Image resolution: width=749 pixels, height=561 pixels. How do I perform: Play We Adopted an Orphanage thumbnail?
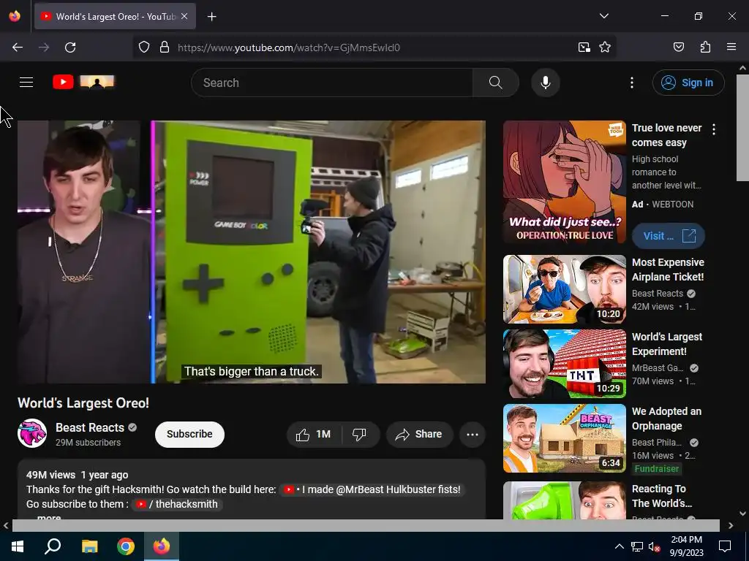coord(564,438)
